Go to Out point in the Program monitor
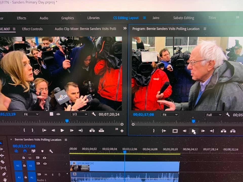The image size is (243, 182). point(212,131)
